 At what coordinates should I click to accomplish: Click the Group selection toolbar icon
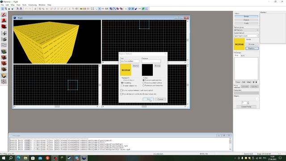(40, 9)
